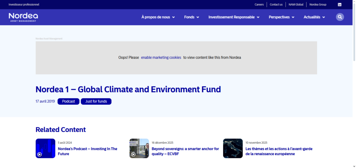This screenshot has width=356, height=168.
Task: Click the Nordea Asset Management breadcrumb
Action: click(x=49, y=39)
